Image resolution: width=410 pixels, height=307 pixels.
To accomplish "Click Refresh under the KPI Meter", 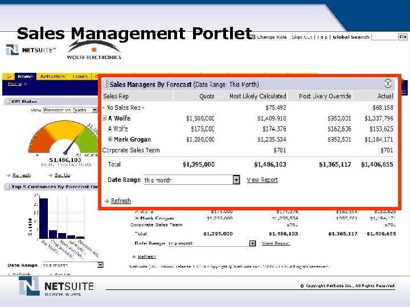I will 22,175.
